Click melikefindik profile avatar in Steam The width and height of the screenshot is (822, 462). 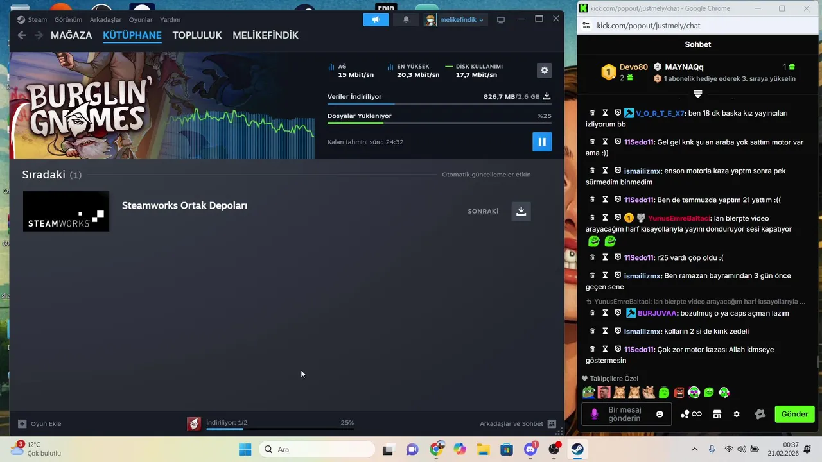430,20
